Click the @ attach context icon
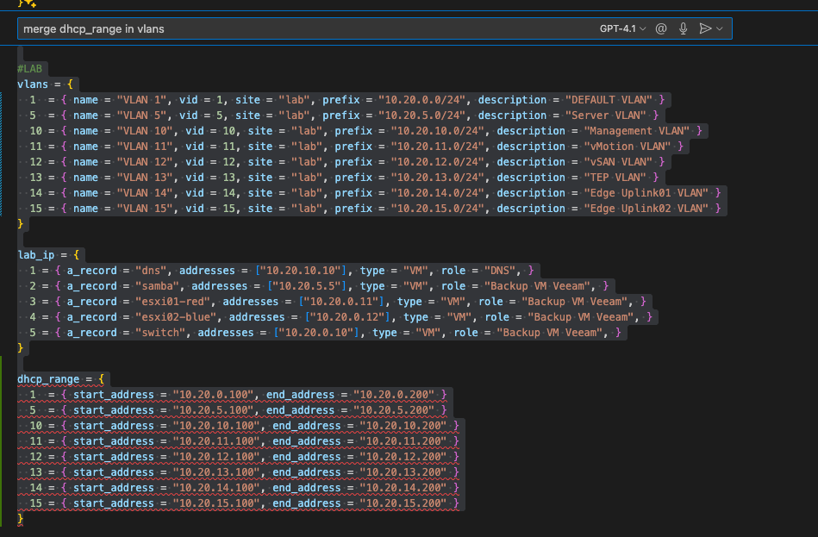This screenshot has height=537, width=818. coord(661,28)
